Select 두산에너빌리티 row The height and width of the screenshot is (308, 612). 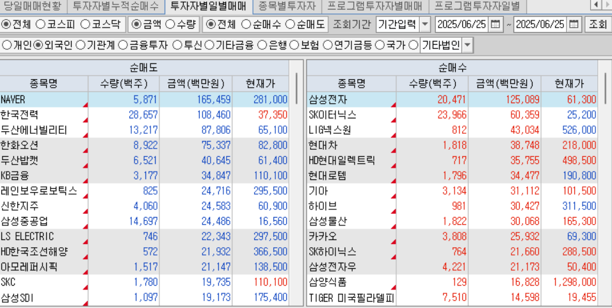click(x=144, y=130)
